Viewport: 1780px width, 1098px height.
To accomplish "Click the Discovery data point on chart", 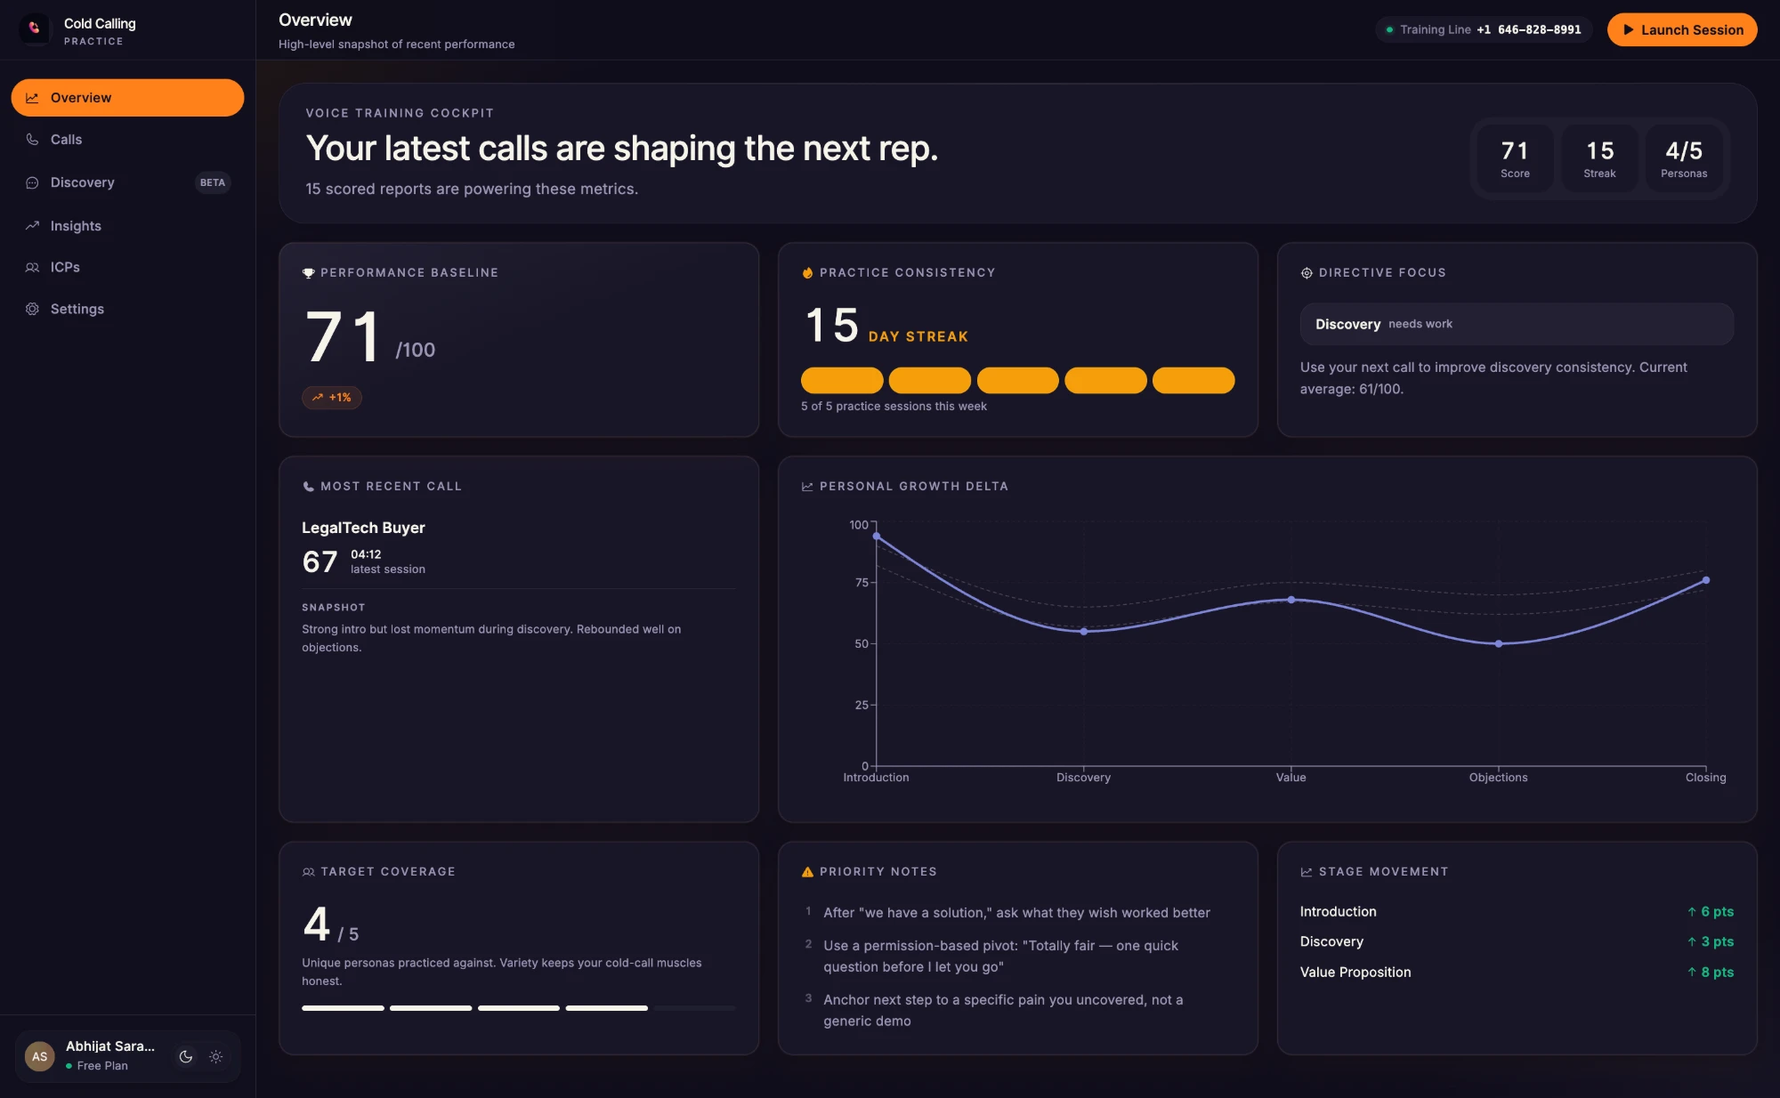I will coord(1083,632).
